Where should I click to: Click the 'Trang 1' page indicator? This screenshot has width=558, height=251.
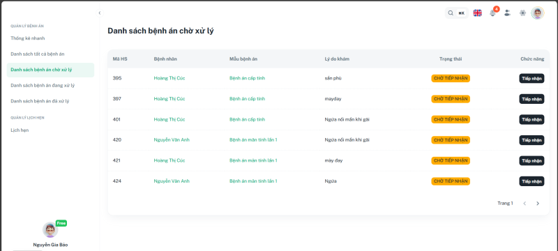505,204
